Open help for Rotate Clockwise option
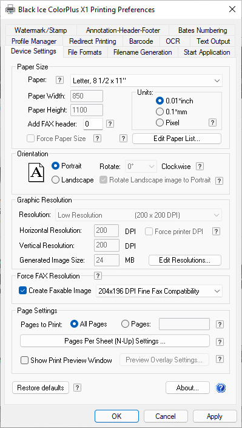The image size is (242, 428). coord(200,167)
